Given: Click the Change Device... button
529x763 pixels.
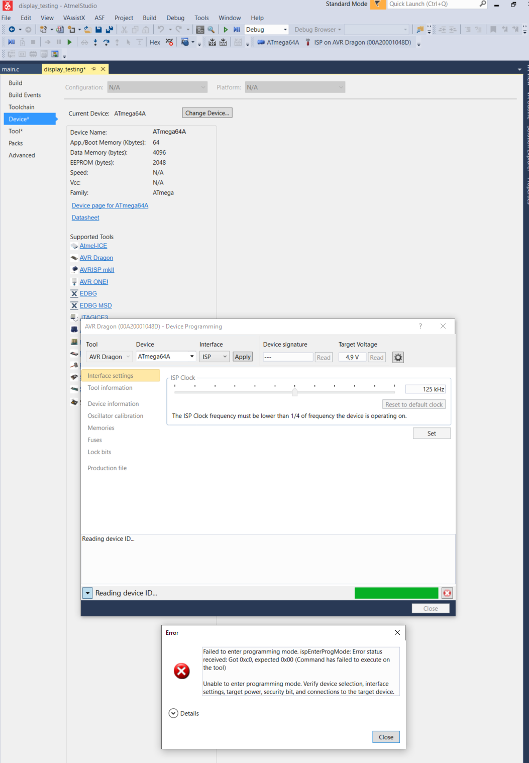Looking at the screenshot, I should (207, 113).
